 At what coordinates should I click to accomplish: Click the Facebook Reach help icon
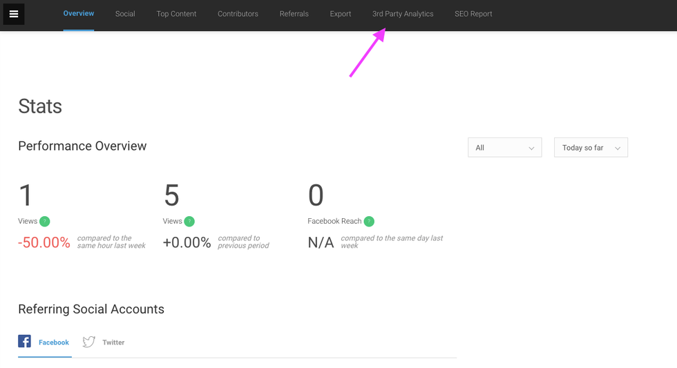[x=369, y=222]
